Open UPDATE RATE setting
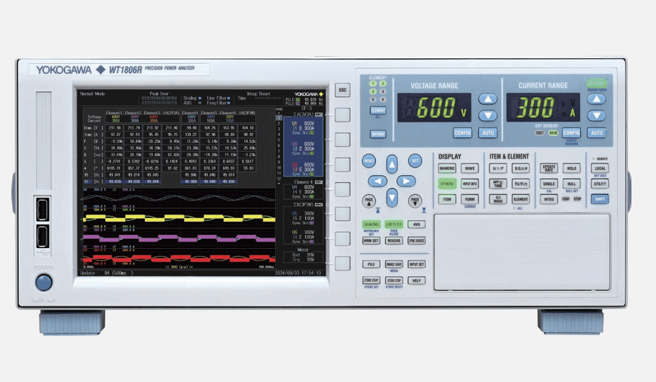The image size is (656, 382). 549,168
